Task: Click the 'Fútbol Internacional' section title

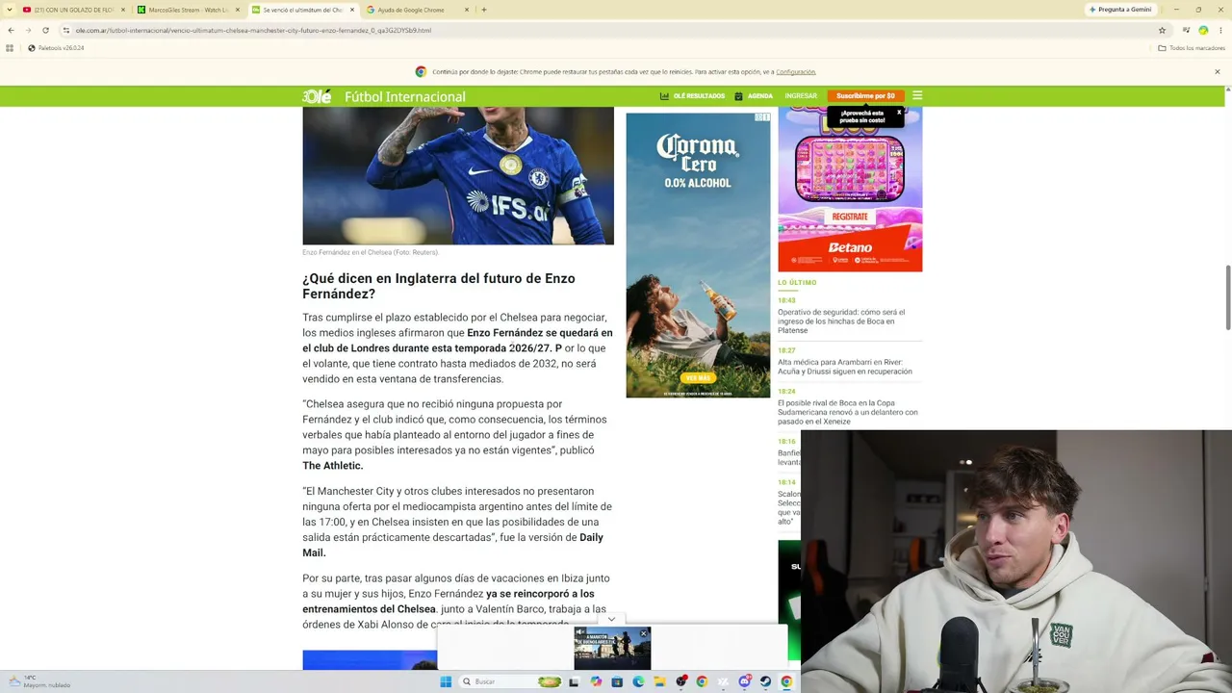Action: (405, 96)
